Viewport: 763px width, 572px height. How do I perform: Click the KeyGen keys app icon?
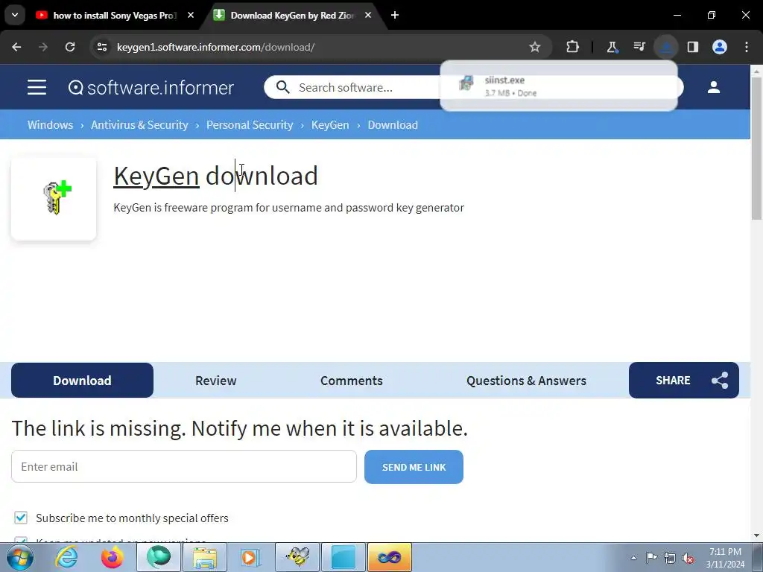pos(54,198)
